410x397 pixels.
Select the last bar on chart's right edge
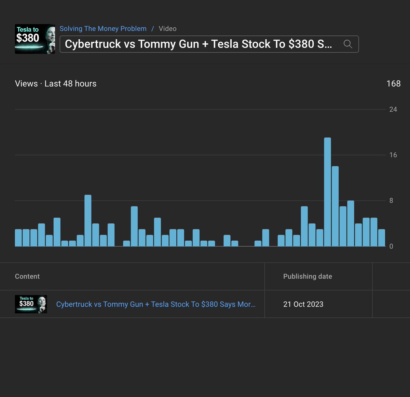coord(381,238)
